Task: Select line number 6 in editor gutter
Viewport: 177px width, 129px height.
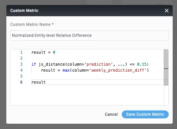Action: tap(21, 82)
